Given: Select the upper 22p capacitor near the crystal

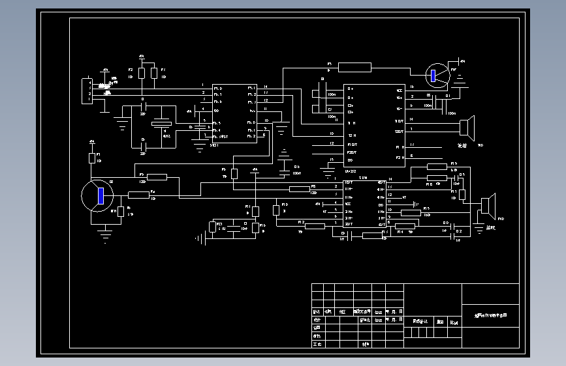Looking at the screenshot, I should pyautogui.click(x=144, y=106).
